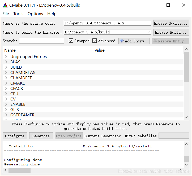Expand the CV group
Viewport: 192px width, 176px height.
click(6, 99)
